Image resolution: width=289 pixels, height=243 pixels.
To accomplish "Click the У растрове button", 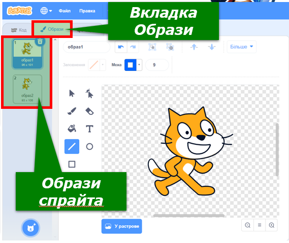I will pyautogui.click(x=122, y=226).
